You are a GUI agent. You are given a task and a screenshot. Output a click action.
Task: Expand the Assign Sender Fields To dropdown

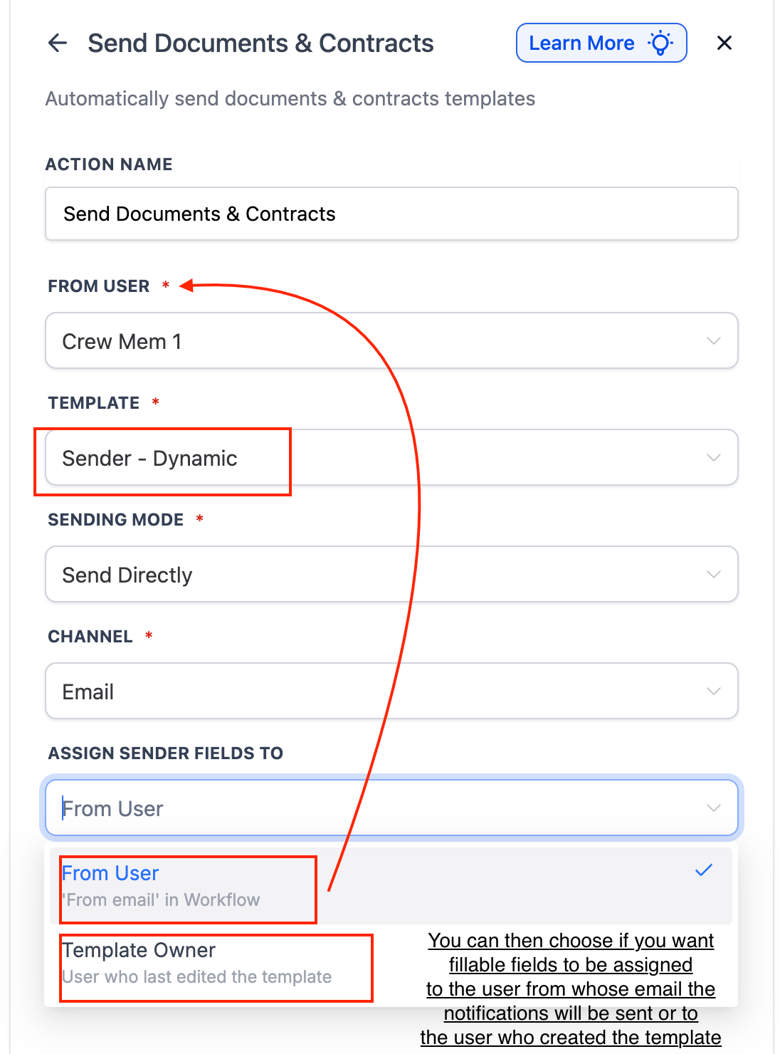pyautogui.click(x=713, y=808)
